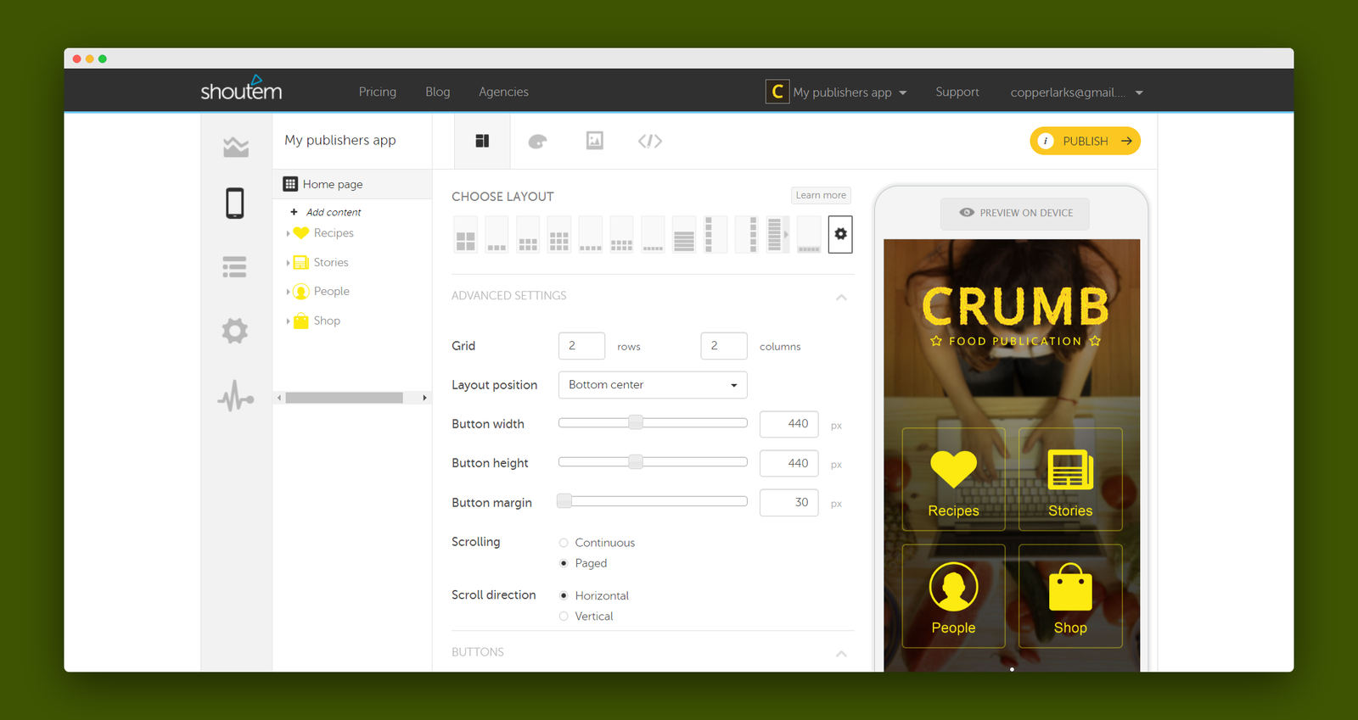This screenshot has height=720, width=1358.
Task: Select the Home page row
Action: (353, 184)
